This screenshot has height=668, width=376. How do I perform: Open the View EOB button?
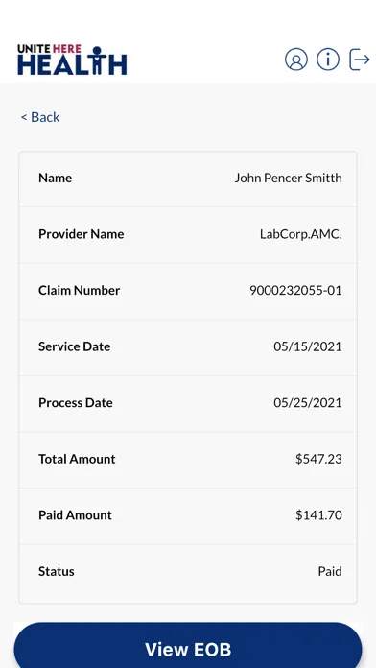(x=188, y=645)
